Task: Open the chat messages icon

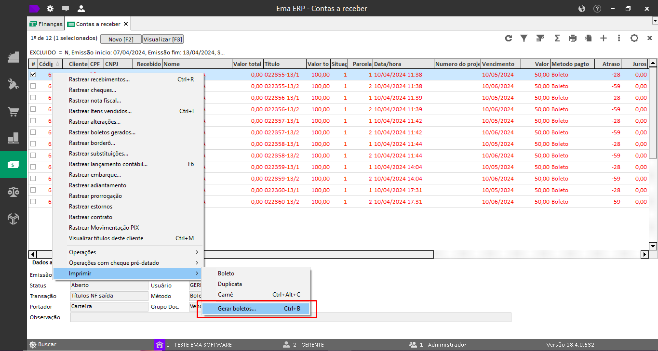Action: pyautogui.click(x=65, y=9)
